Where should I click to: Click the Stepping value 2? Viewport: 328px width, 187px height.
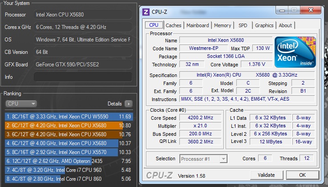(x=303, y=83)
